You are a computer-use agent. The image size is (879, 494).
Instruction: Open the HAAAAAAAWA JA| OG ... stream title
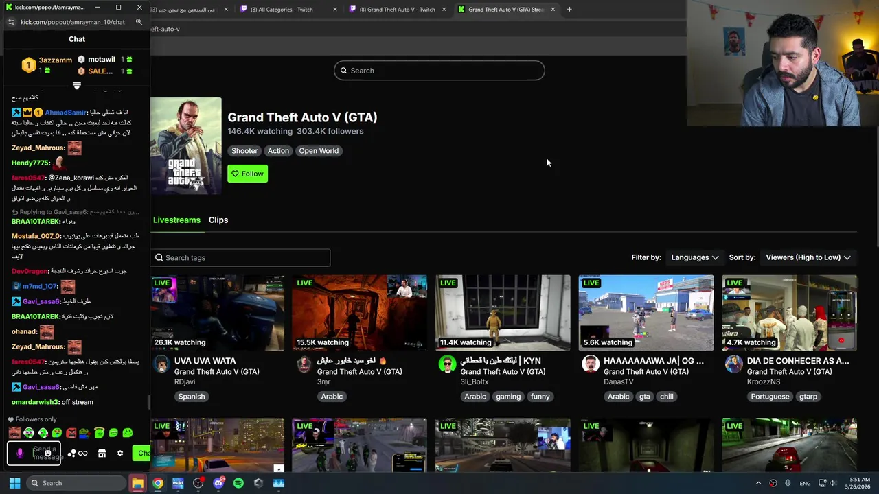pyautogui.click(x=654, y=361)
